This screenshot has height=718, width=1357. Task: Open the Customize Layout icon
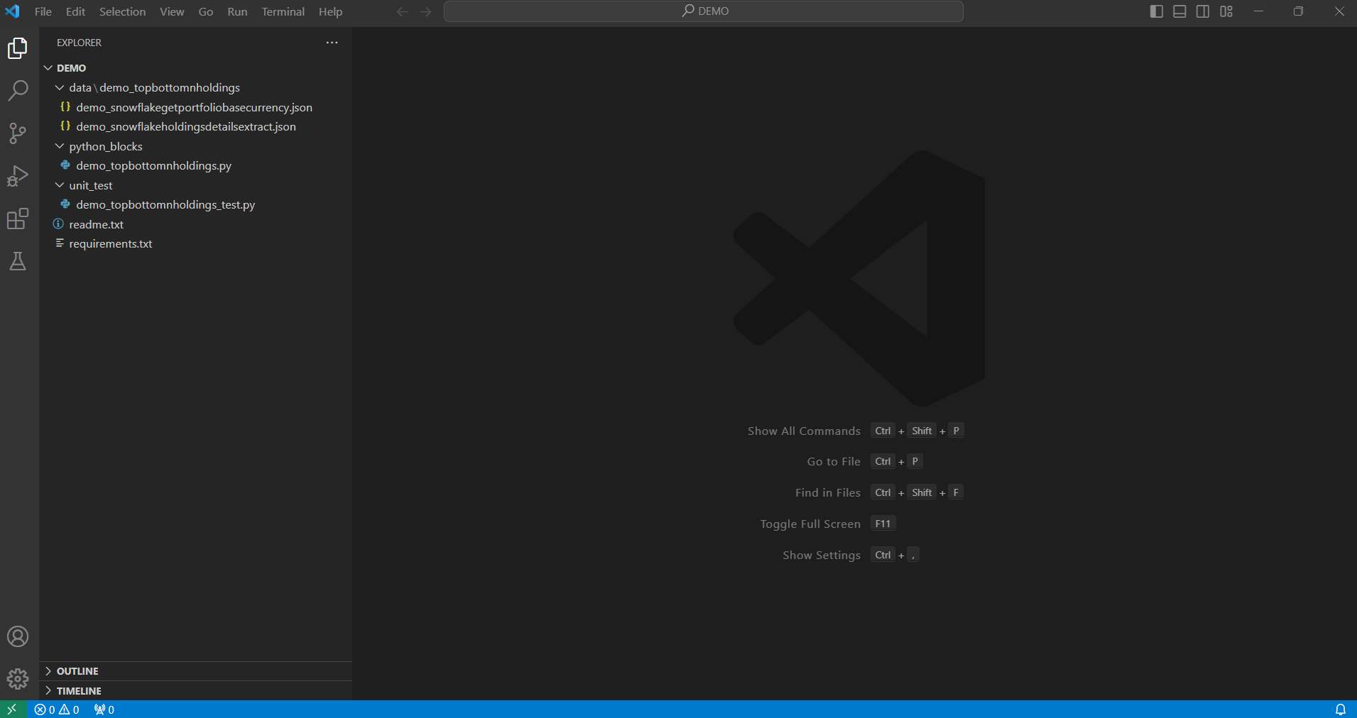[x=1226, y=11]
